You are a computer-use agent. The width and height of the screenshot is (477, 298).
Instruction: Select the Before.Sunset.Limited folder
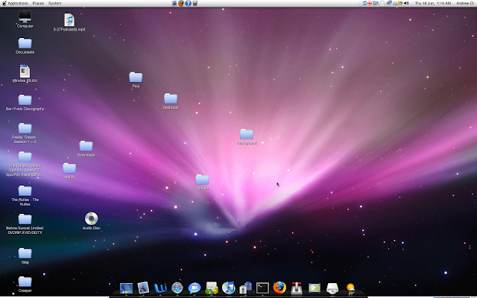25,223
